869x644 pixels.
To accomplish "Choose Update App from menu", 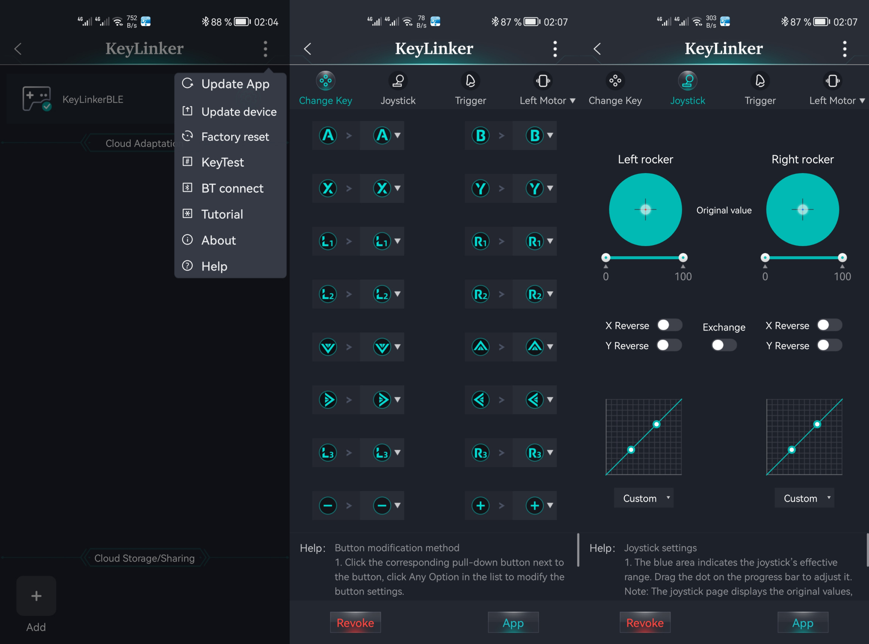I will (x=230, y=84).
